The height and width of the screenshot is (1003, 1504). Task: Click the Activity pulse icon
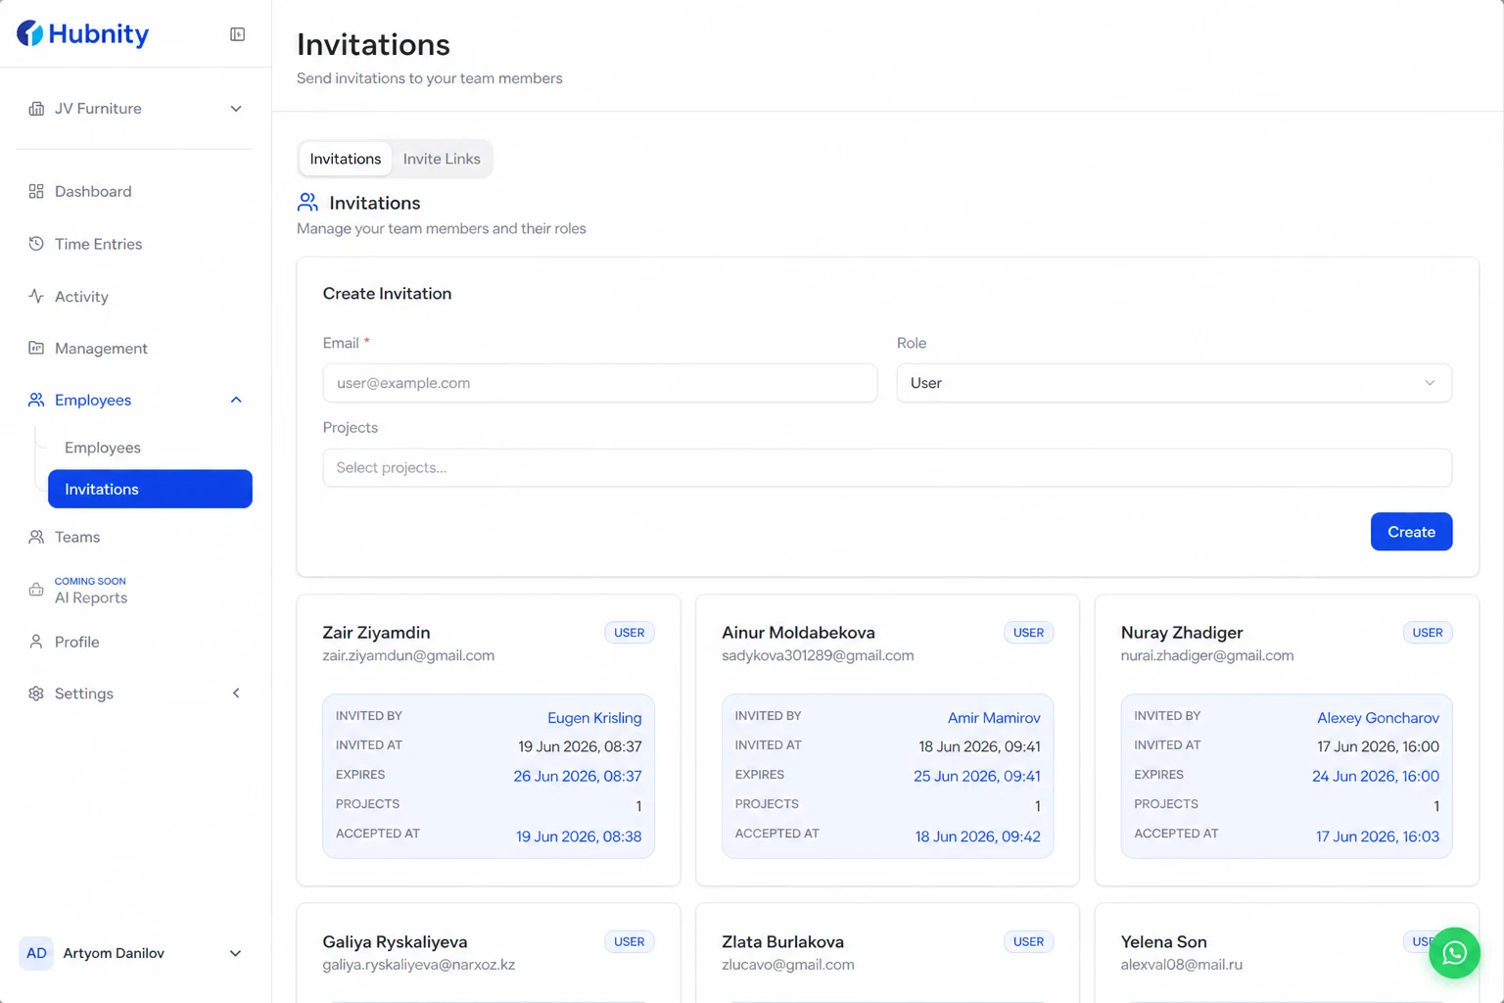point(36,296)
